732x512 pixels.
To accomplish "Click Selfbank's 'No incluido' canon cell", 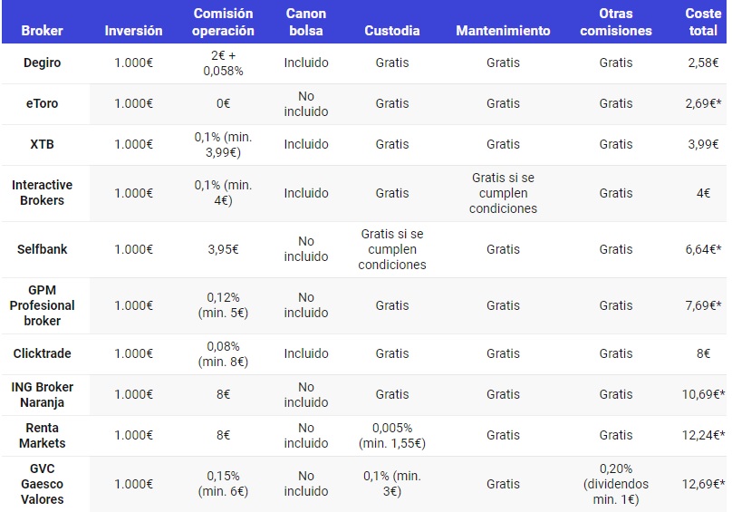I will 306,249.
